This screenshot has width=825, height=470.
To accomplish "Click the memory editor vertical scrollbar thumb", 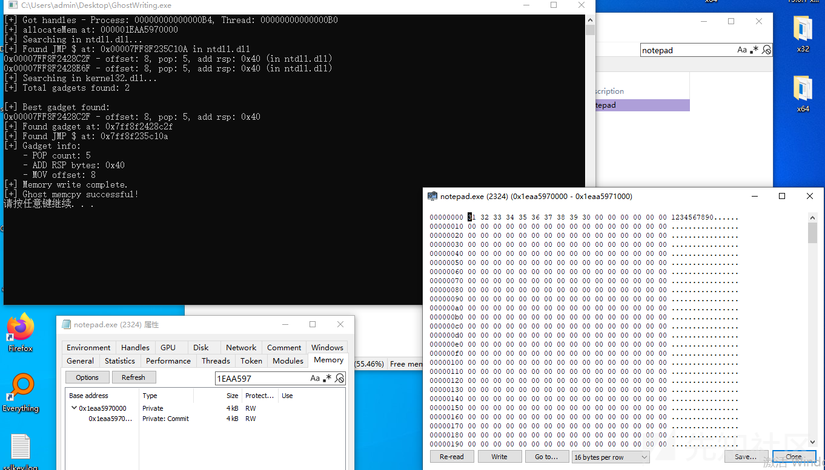I will coord(812,233).
